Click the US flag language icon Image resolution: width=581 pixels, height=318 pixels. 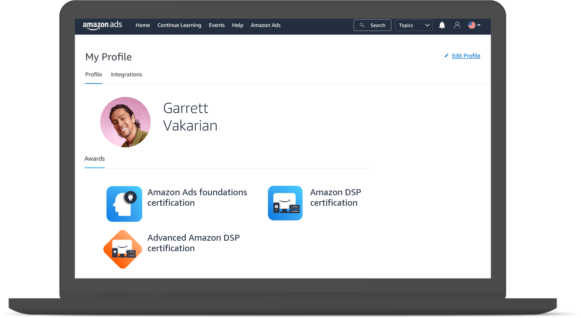click(x=472, y=25)
